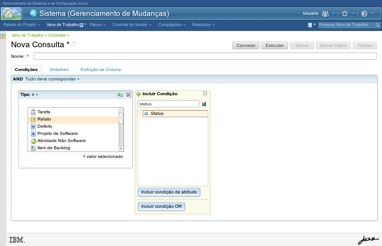Image resolution: width=382 pixels, height=246 pixels.
Task: Click the status attribute filter field
Action: pos(169,104)
